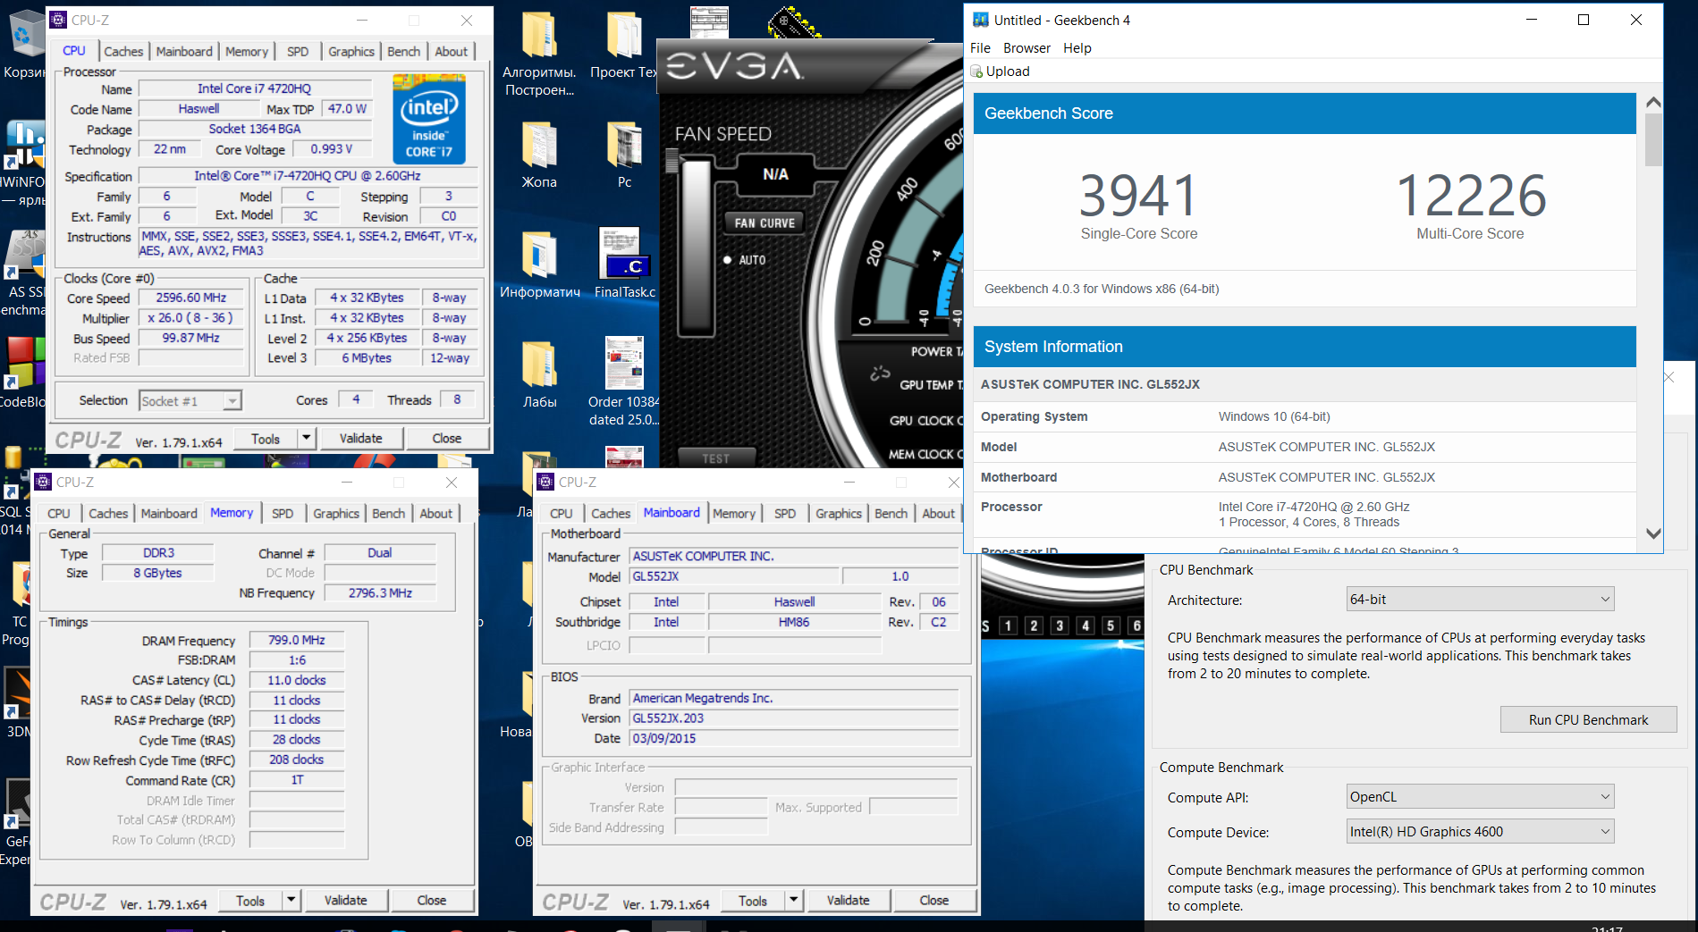Click the EVGA fan speed slider handle
Screen dimensions: 1698x932
coord(673,161)
